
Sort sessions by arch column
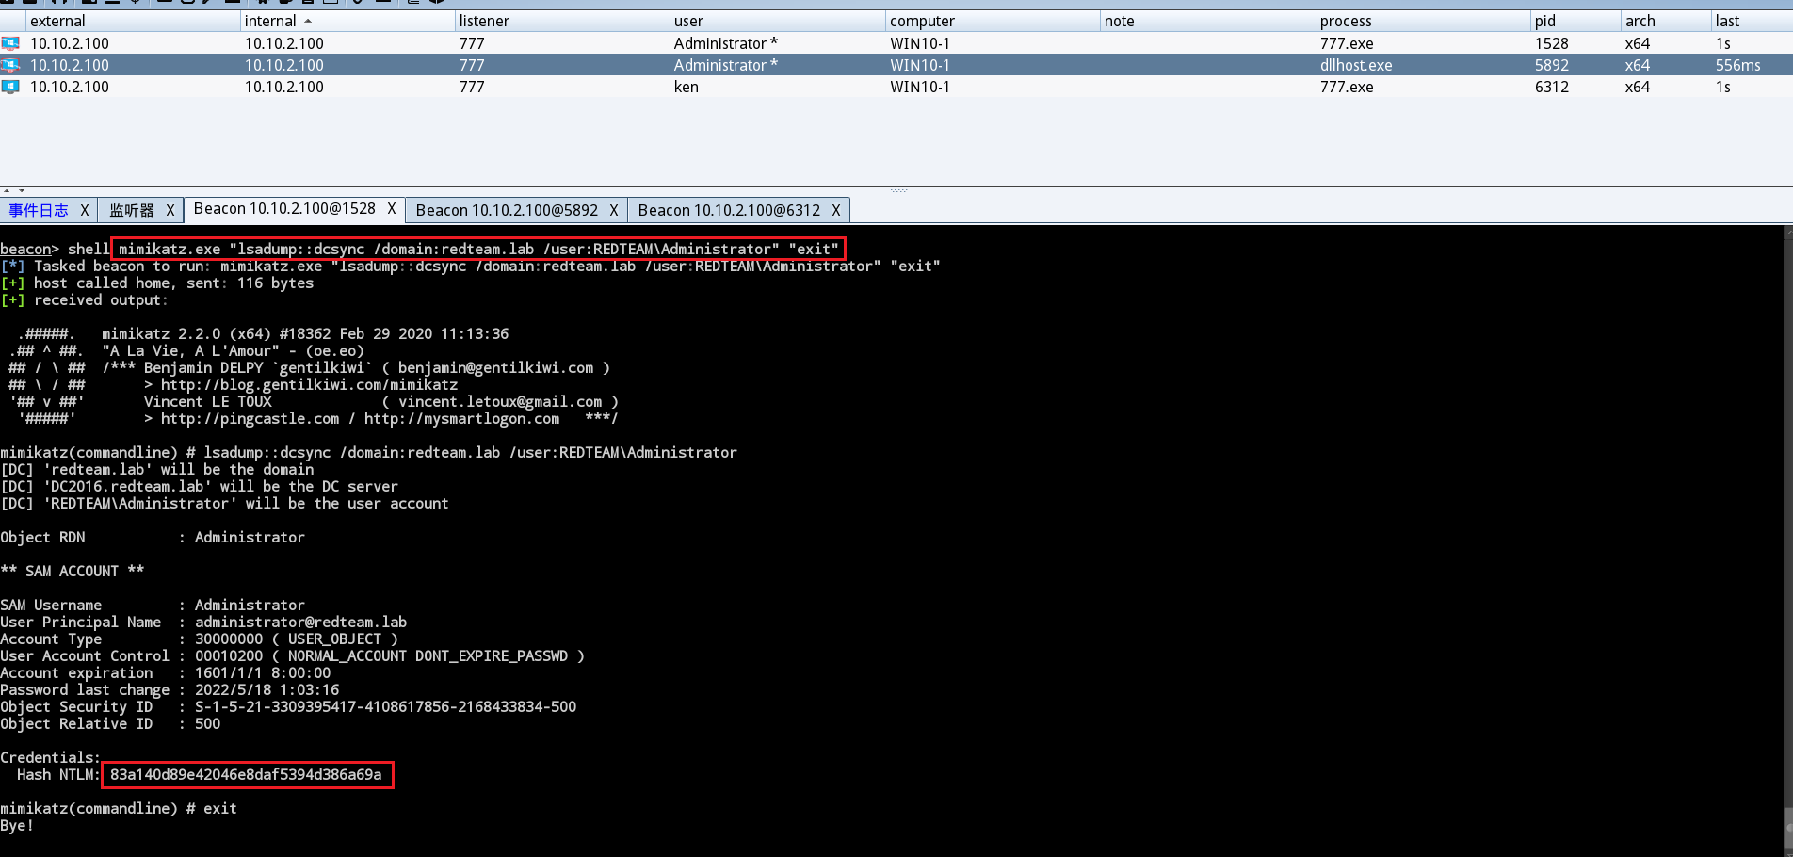(x=1665, y=21)
